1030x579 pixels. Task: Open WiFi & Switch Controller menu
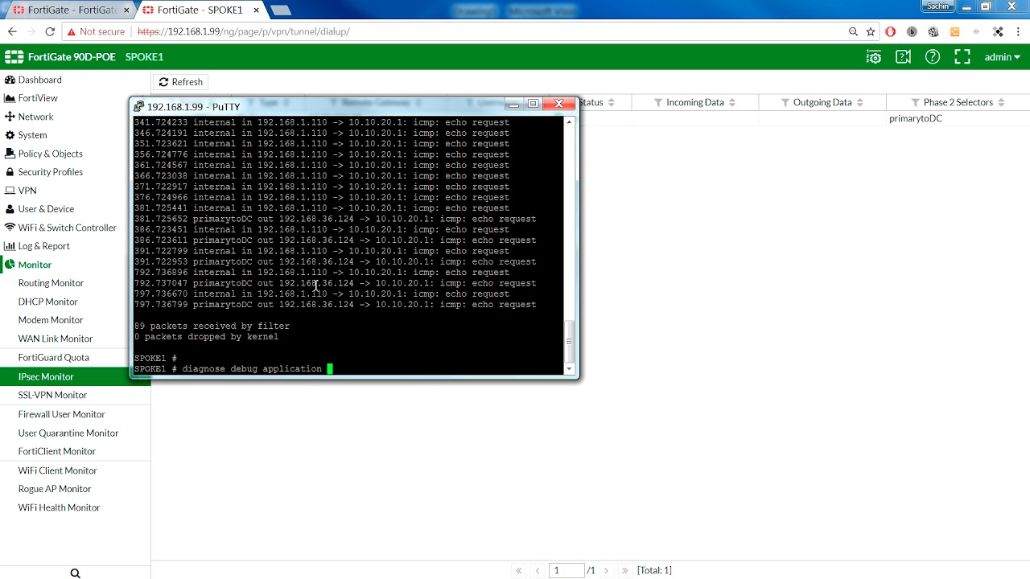coord(68,228)
